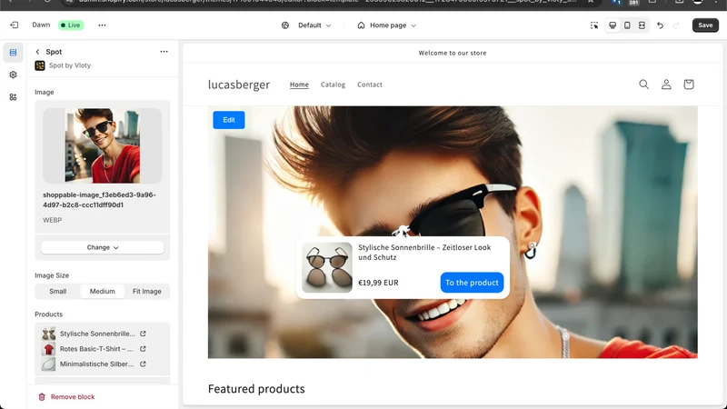
Task: Open the Spot block three-dot menu
Action: pos(164,52)
